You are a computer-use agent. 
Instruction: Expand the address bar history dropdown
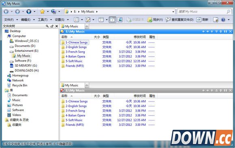click(x=173, y=11)
